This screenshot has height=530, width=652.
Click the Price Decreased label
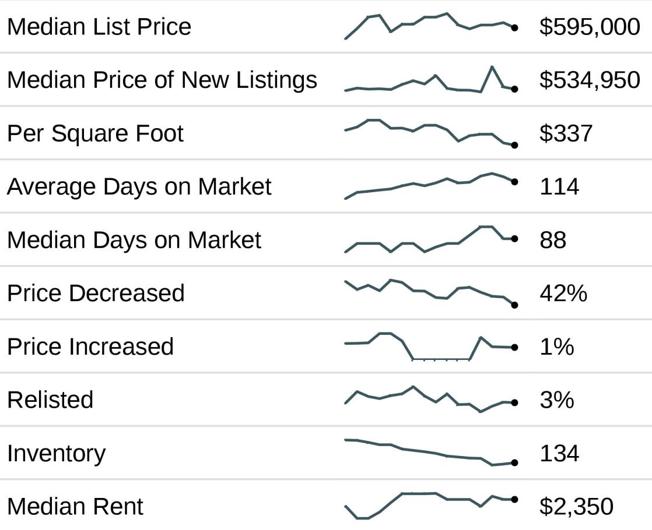pos(96,293)
